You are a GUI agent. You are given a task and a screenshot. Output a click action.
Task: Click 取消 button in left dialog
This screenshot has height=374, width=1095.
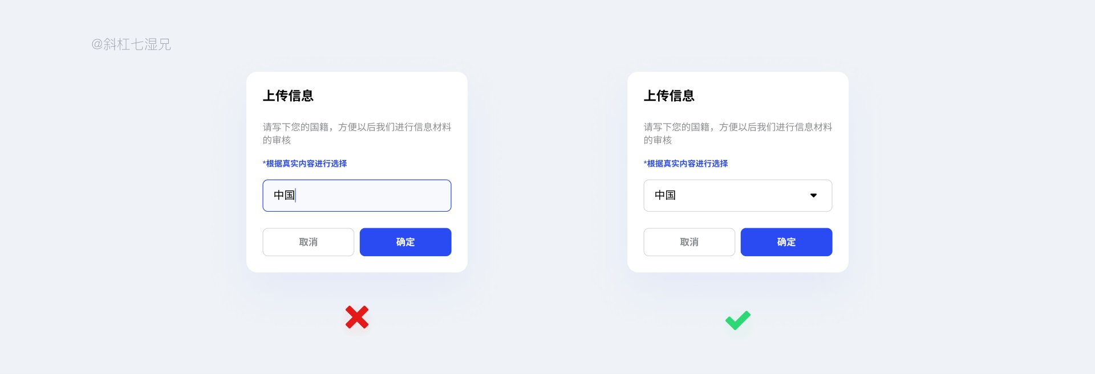[x=309, y=242]
